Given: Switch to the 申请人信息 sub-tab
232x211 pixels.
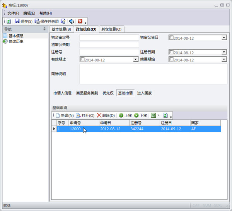Looking at the screenshot, I should 62,93.
